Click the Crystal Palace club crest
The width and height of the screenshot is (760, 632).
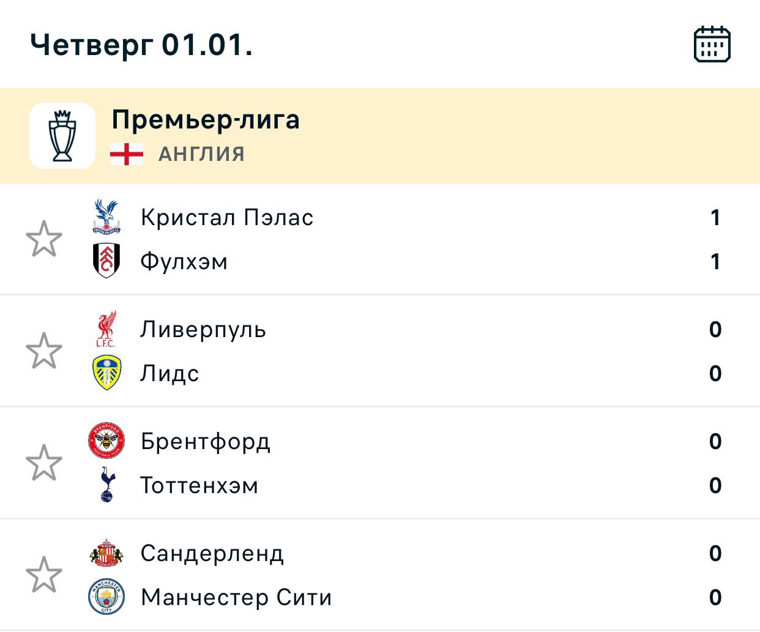pos(106,217)
